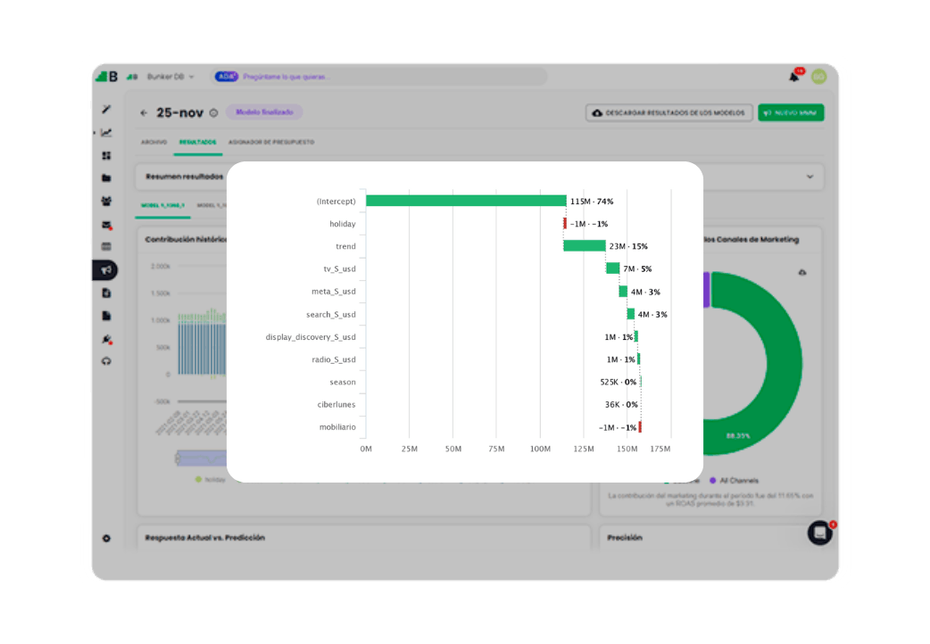Select the RESULTADOS tab
This screenshot has width=930, height=644.
tap(197, 143)
